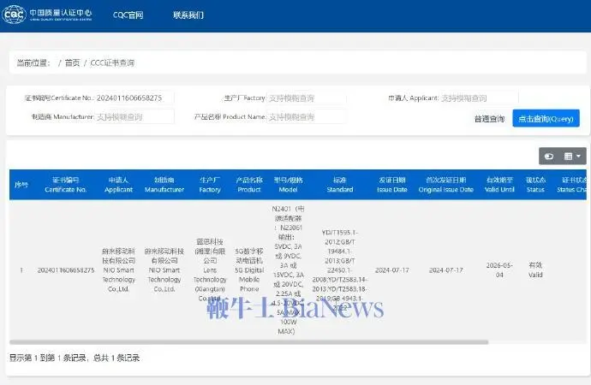The width and height of the screenshot is (591, 385).
Task: Click the Valid Until column header
Action: [499, 185]
